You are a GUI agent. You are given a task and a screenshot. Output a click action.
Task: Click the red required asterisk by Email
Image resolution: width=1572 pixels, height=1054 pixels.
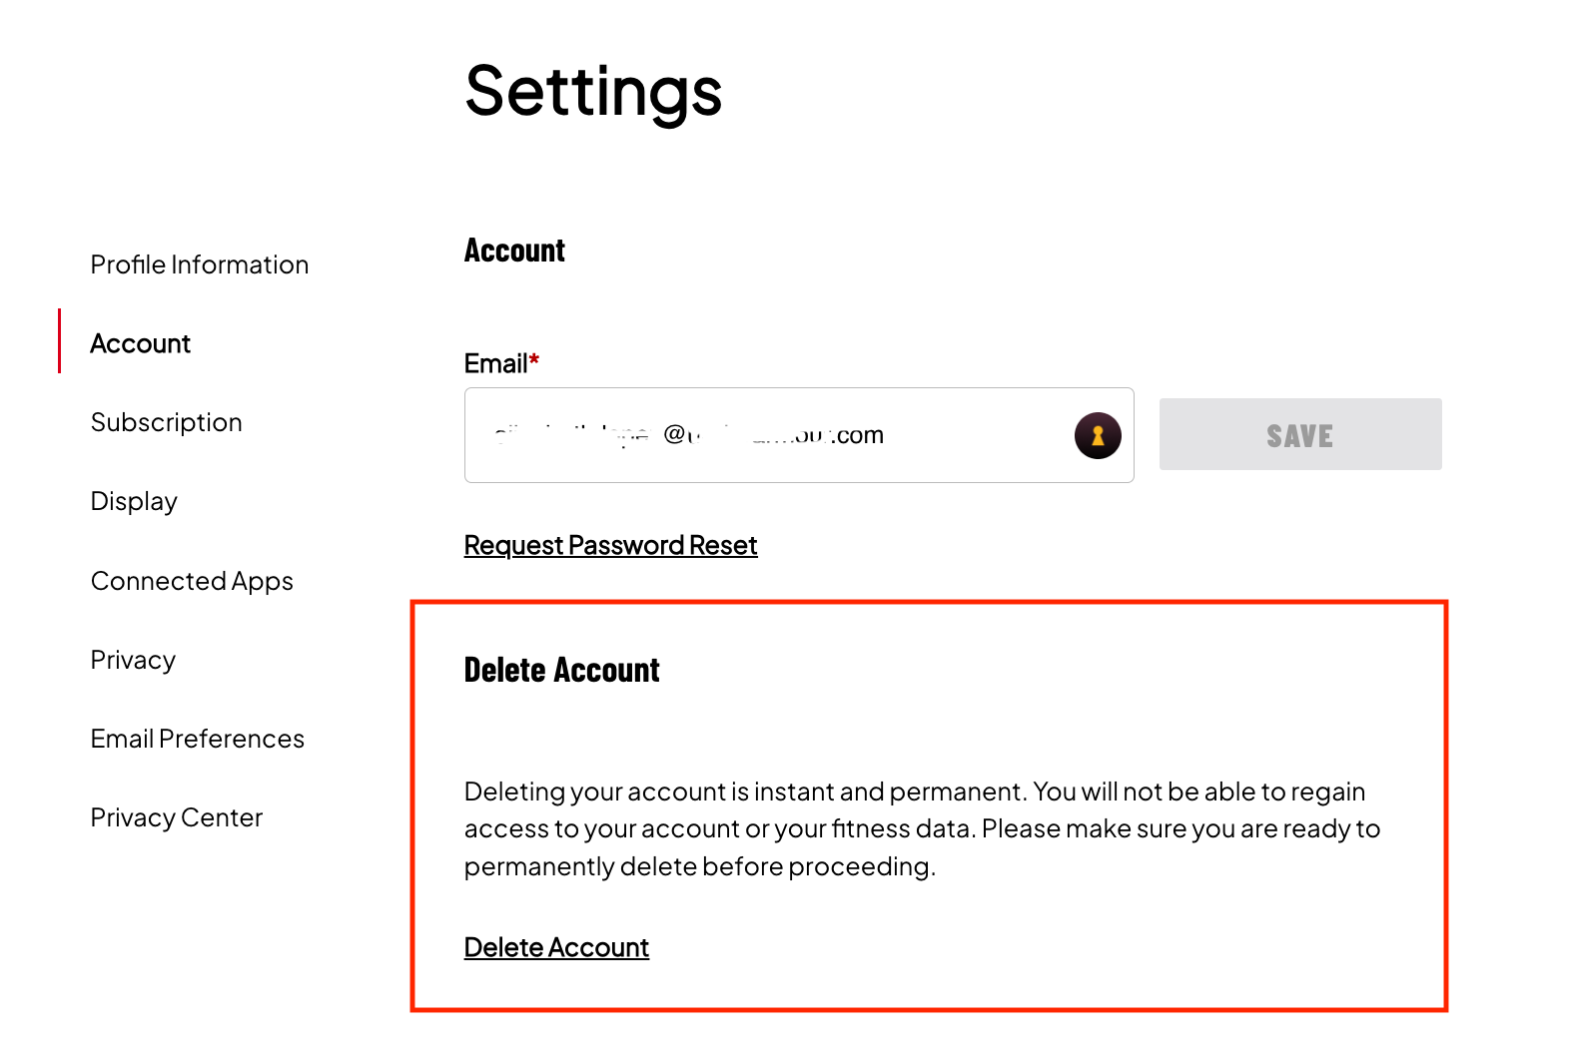[534, 359]
